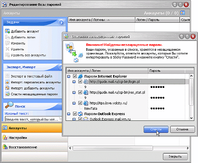Click the Outlook Express passwords group icon

(x=80, y=114)
